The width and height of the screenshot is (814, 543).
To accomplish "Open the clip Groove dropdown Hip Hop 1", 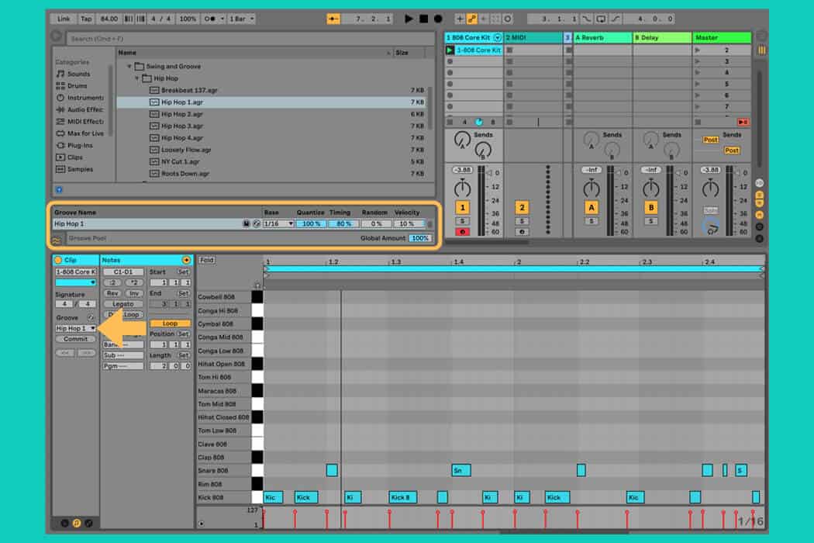I will click(76, 328).
